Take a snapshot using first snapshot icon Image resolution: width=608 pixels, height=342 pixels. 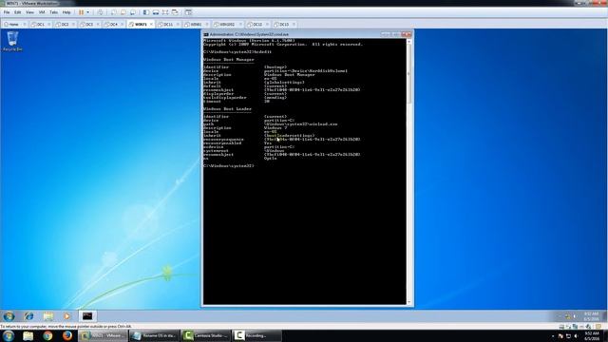(114, 12)
